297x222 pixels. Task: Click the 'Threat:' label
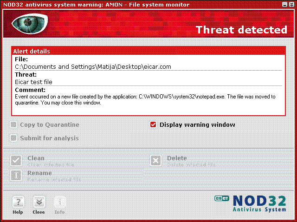26,74
